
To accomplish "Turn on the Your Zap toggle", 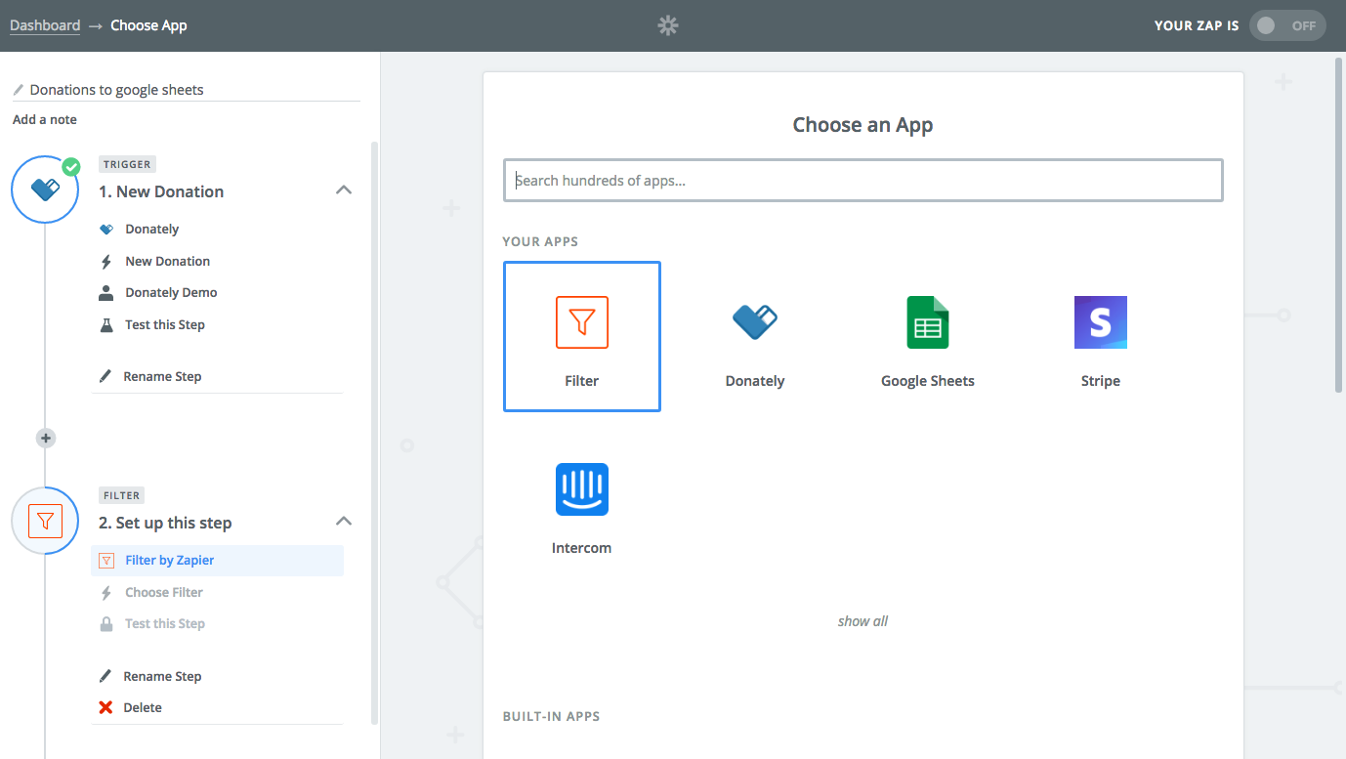I will tap(1287, 26).
